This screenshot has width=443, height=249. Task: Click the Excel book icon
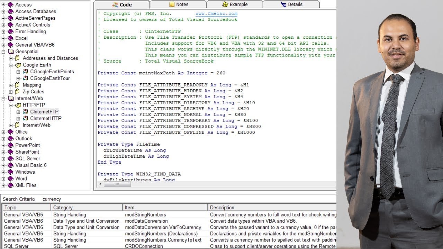coord(10,38)
